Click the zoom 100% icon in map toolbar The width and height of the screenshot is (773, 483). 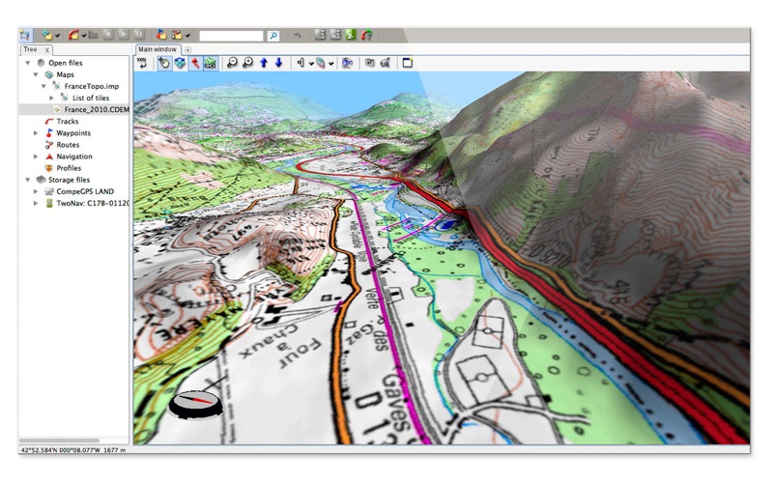[x=143, y=63]
